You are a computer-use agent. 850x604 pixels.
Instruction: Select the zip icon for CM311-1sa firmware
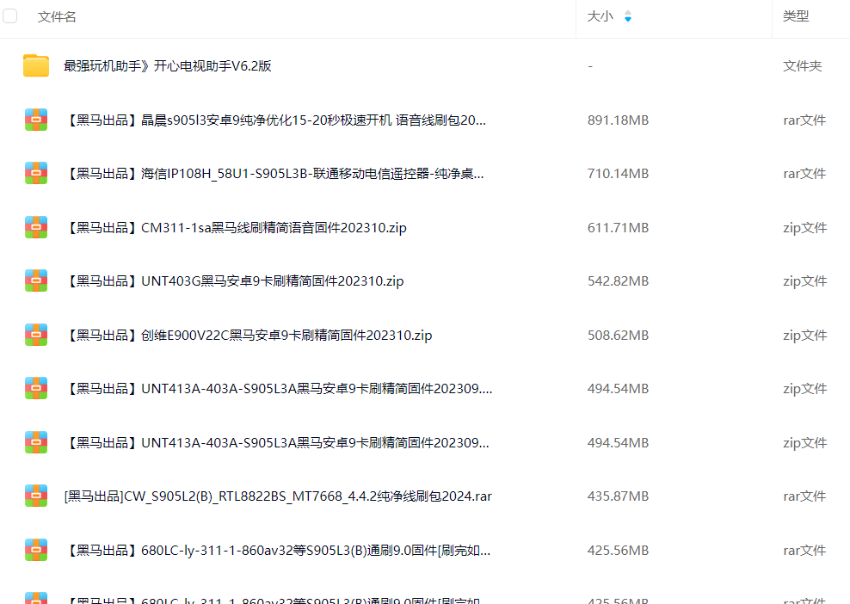[x=36, y=227]
